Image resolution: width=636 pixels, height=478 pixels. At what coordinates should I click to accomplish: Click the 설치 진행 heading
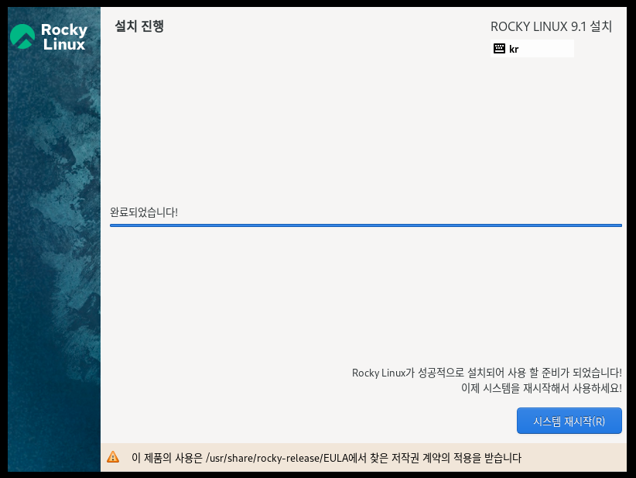[x=139, y=26]
